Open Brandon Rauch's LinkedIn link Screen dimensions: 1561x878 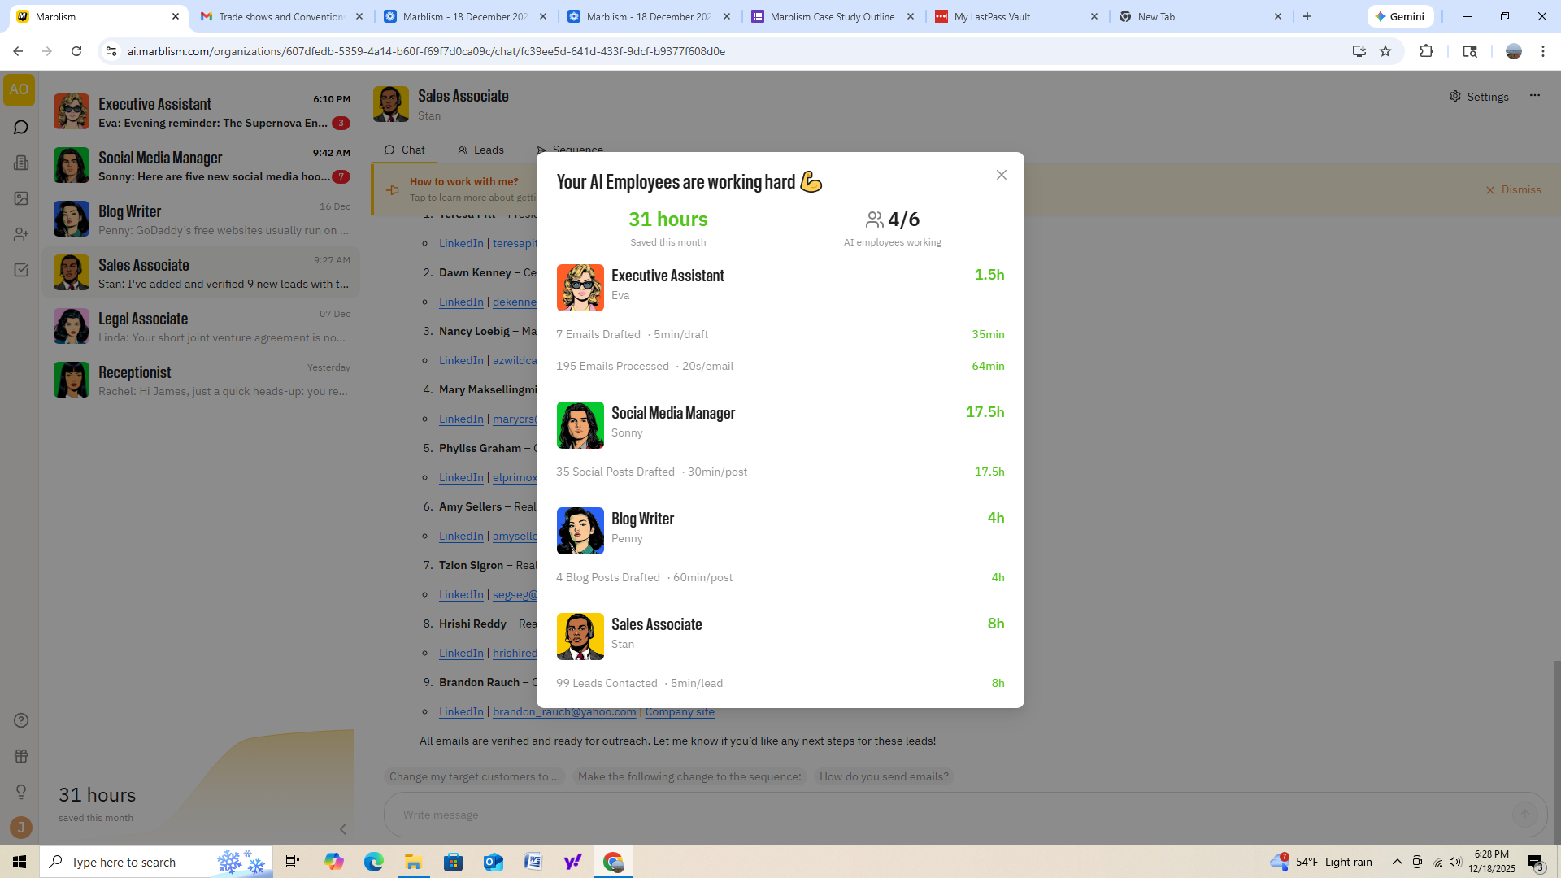461,711
